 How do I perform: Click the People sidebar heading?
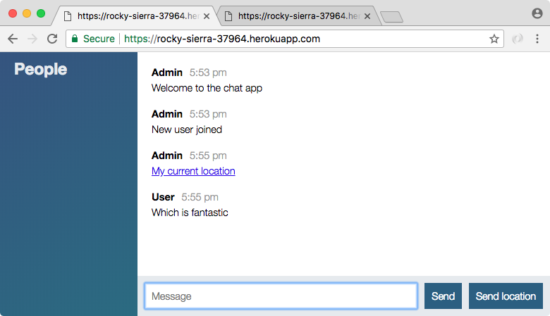point(41,69)
